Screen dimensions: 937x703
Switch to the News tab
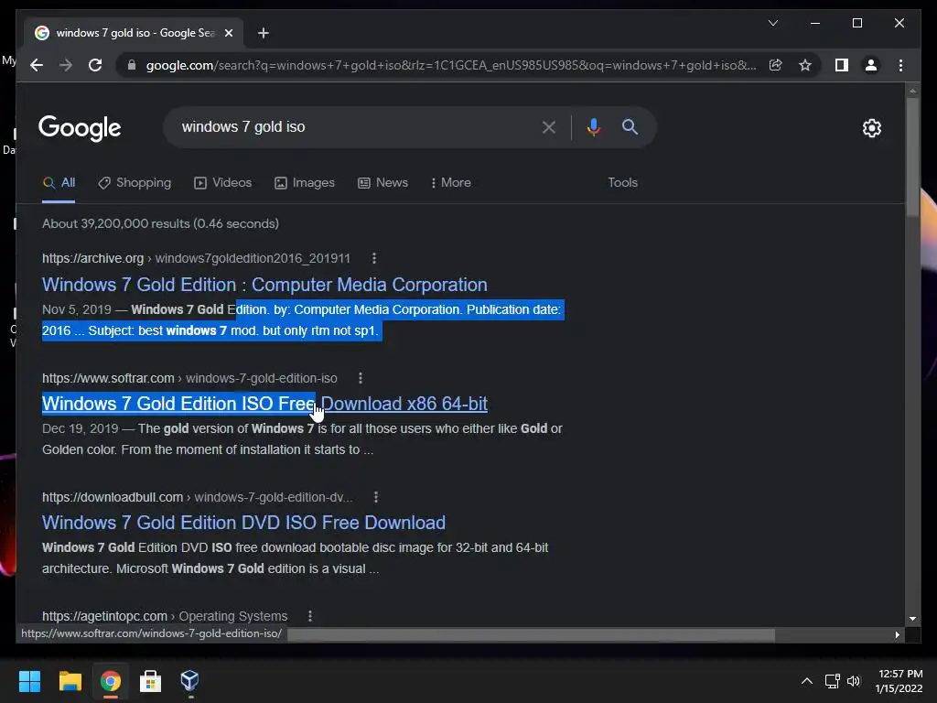pos(383,183)
